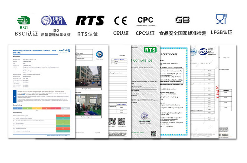Click the TUV Product Service badge
The image size is (247, 163).
(x=99, y=54)
